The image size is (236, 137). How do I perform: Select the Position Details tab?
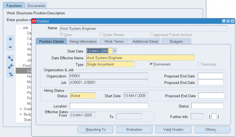point(51,41)
